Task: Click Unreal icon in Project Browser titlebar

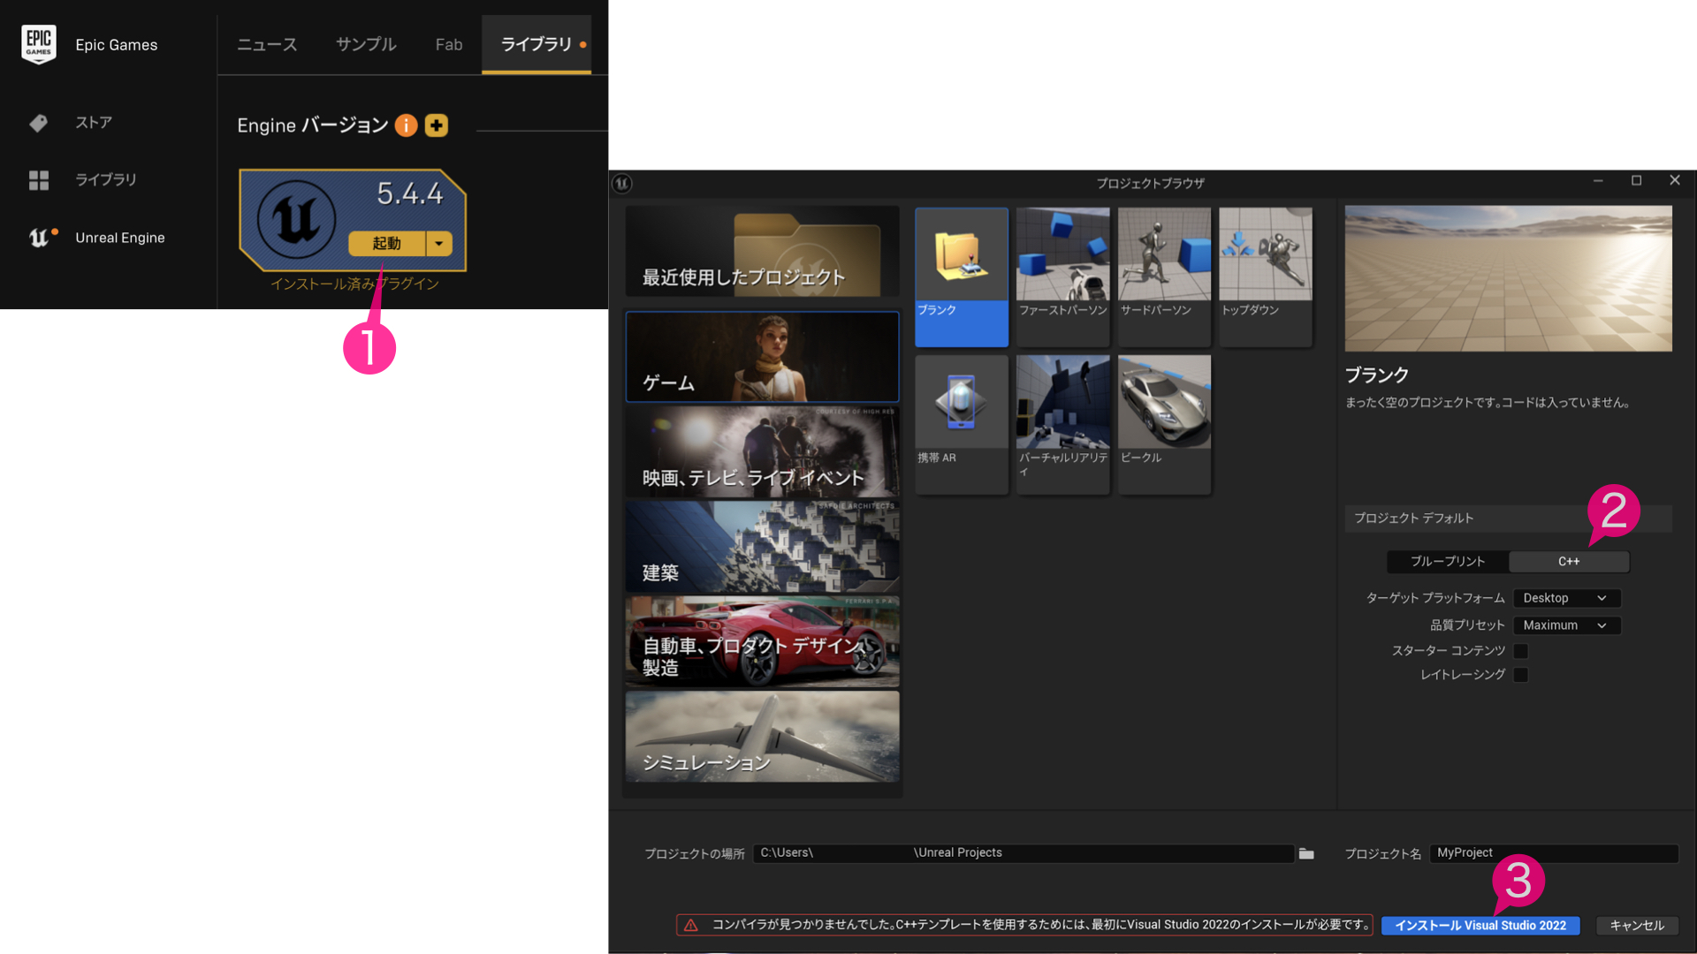Action: (622, 183)
